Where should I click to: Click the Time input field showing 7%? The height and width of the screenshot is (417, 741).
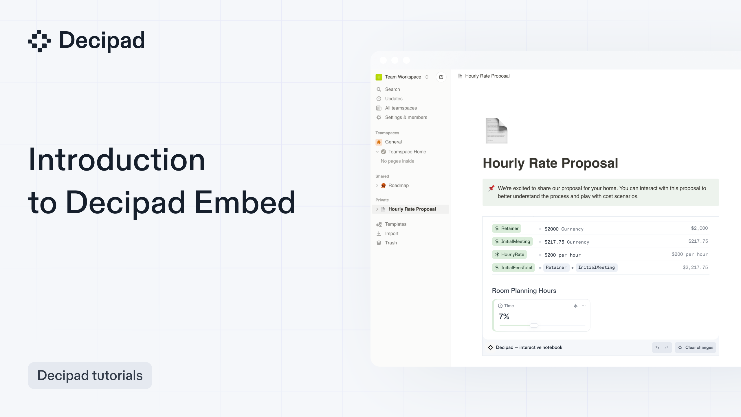[503, 316]
